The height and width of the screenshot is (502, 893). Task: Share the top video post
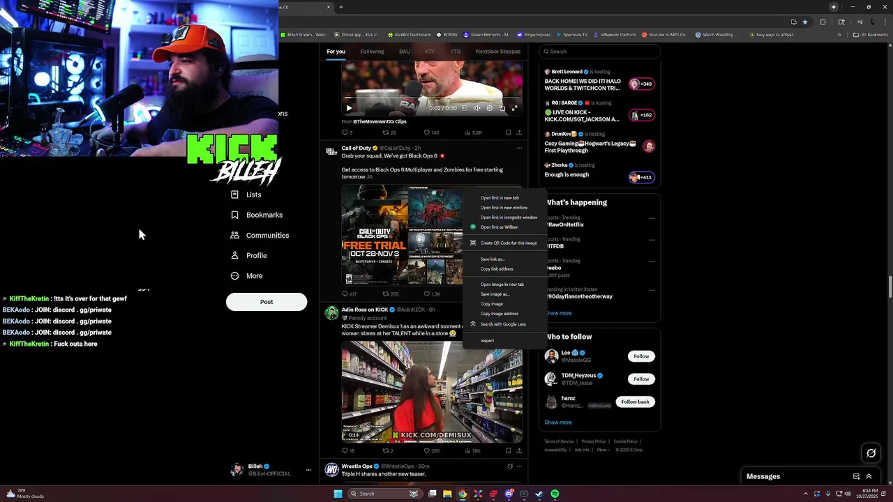519,132
